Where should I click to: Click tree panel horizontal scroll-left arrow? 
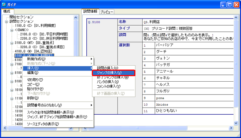pos(5,128)
